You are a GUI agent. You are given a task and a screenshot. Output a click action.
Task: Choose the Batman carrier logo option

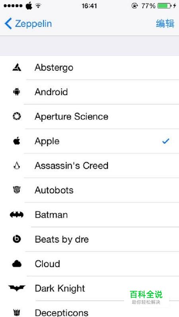(89, 215)
